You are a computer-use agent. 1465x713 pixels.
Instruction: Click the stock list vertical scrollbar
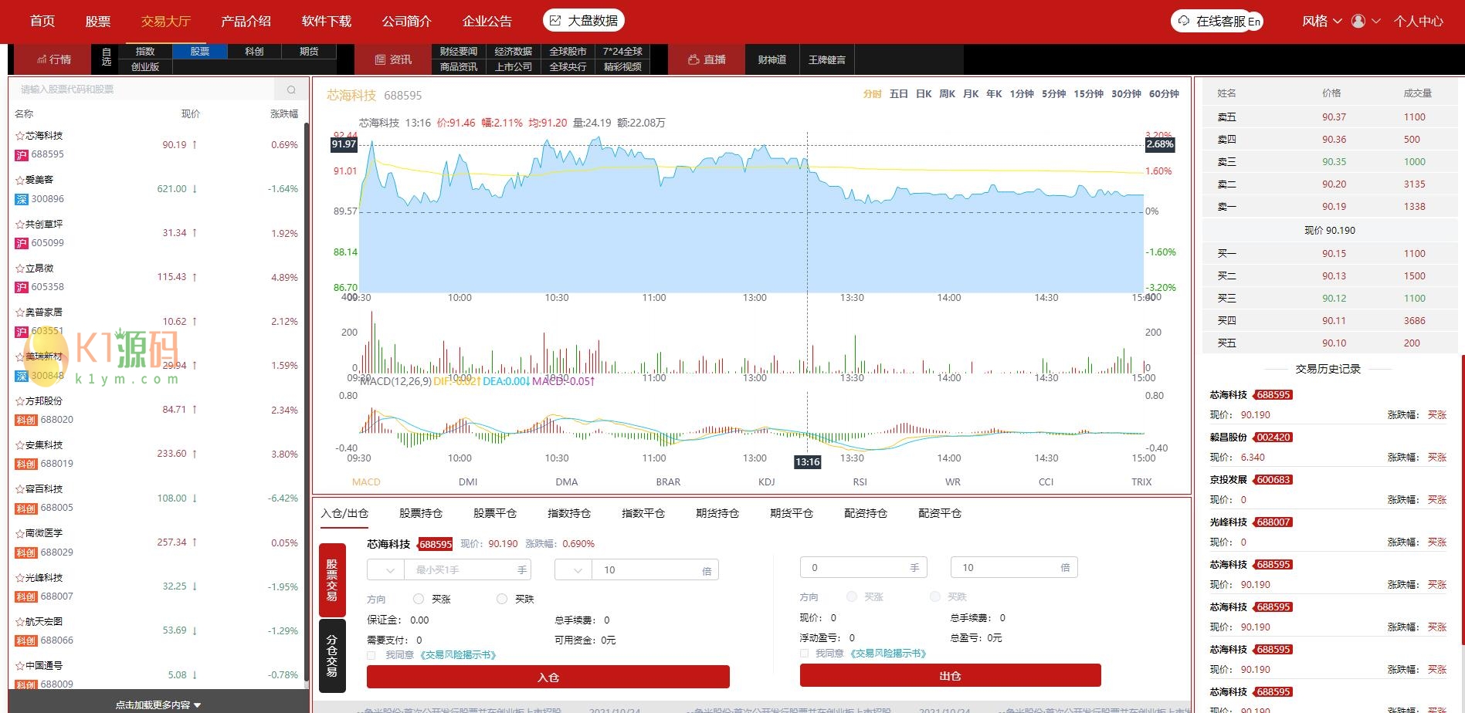(307, 401)
